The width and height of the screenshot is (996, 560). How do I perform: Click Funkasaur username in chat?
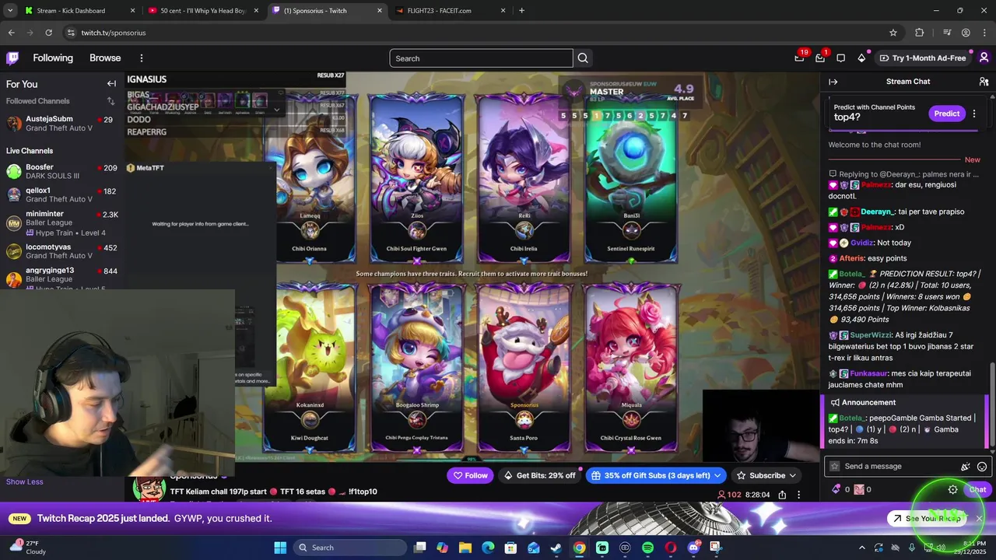point(868,373)
